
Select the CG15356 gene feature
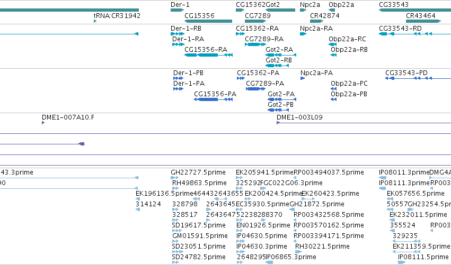point(208,21)
